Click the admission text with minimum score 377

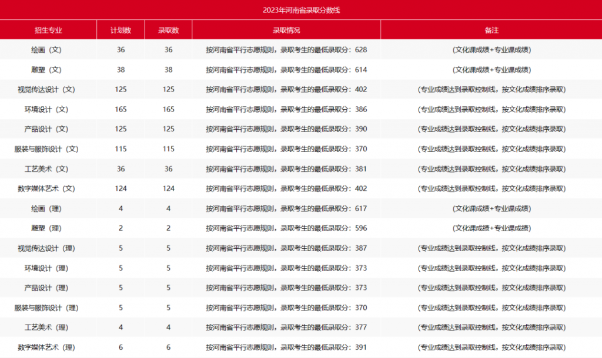pyautogui.click(x=286, y=327)
